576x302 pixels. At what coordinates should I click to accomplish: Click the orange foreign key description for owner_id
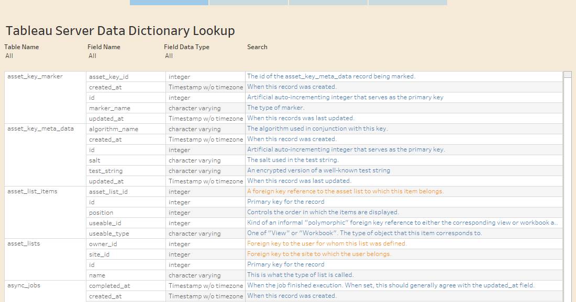326,243
